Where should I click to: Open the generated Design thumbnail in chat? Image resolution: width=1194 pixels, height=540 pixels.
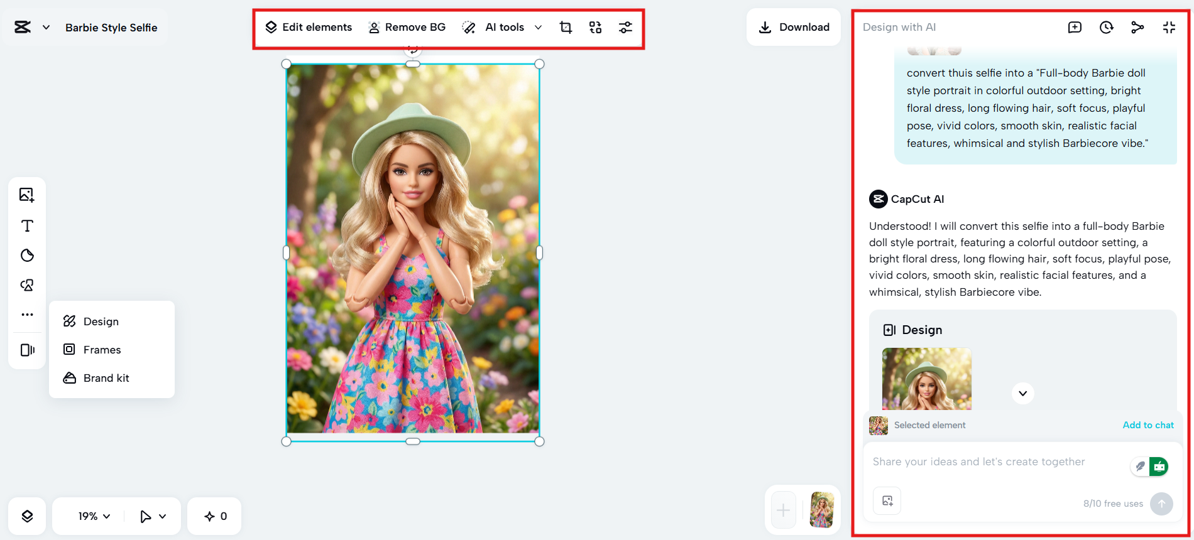926,379
